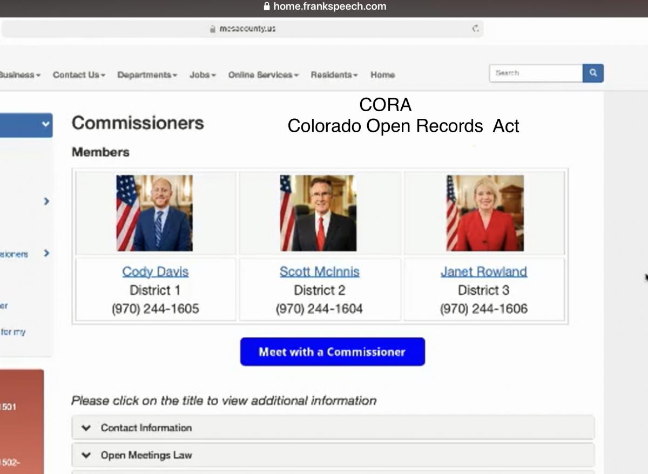Image resolution: width=648 pixels, height=474 pixels.
Task: Open the Online Services menu
Action: [x=263, y=75]
